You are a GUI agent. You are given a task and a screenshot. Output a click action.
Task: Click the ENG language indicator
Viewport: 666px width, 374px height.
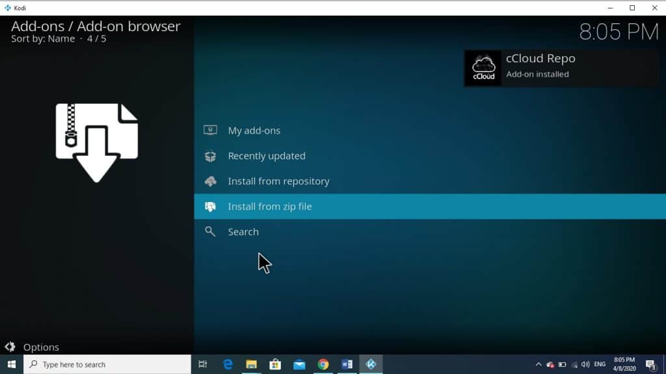[600, 364]
